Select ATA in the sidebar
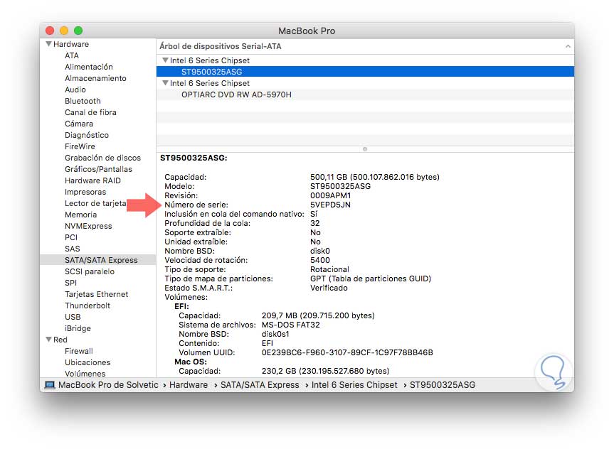Image resolution: width=614 pixels, height=449 pixels. click(72, 55)
